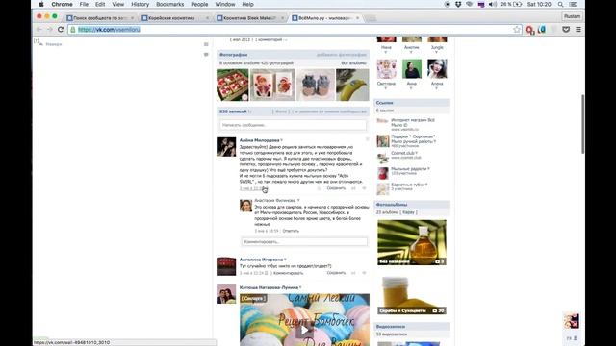Open the strawberry soap box photo
This screenshot has width=616, height=346.
click(233, 85)
